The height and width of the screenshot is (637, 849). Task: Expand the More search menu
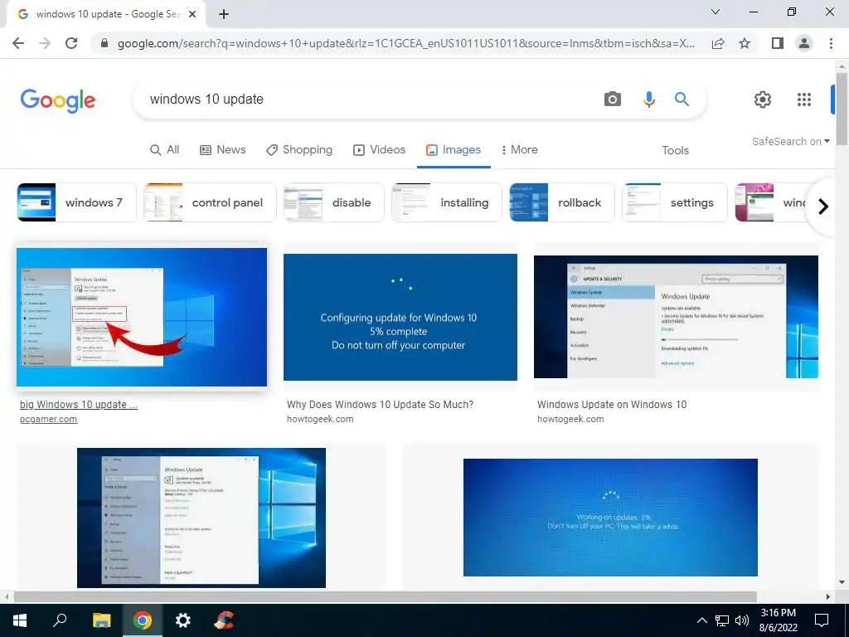(519, 149)
